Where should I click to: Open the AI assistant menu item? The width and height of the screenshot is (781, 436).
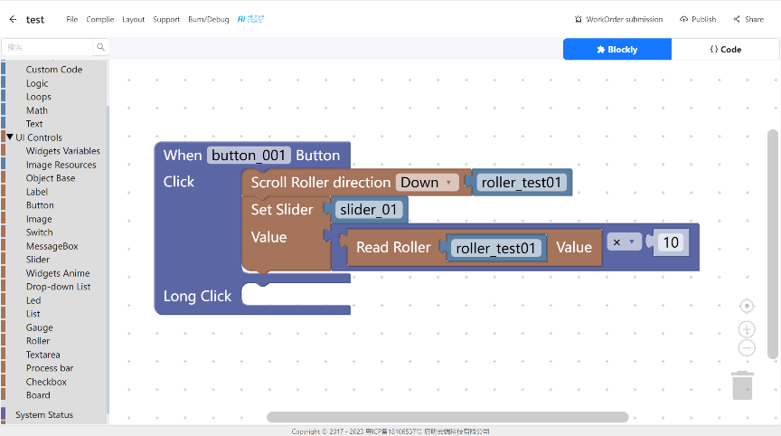250,19
